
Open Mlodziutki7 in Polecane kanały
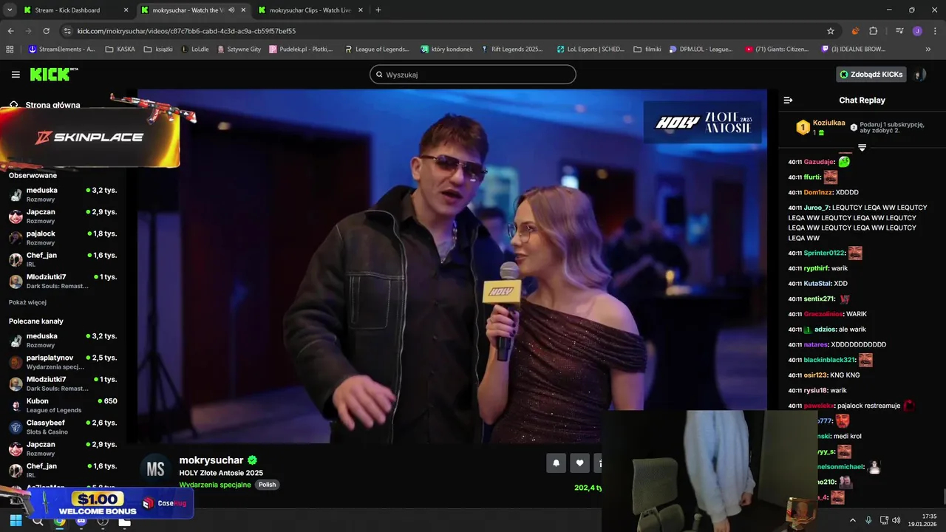tap(63, 383)
